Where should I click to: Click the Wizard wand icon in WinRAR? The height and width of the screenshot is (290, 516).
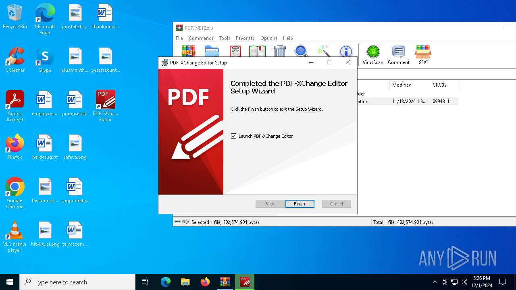(x=324, y=51)
